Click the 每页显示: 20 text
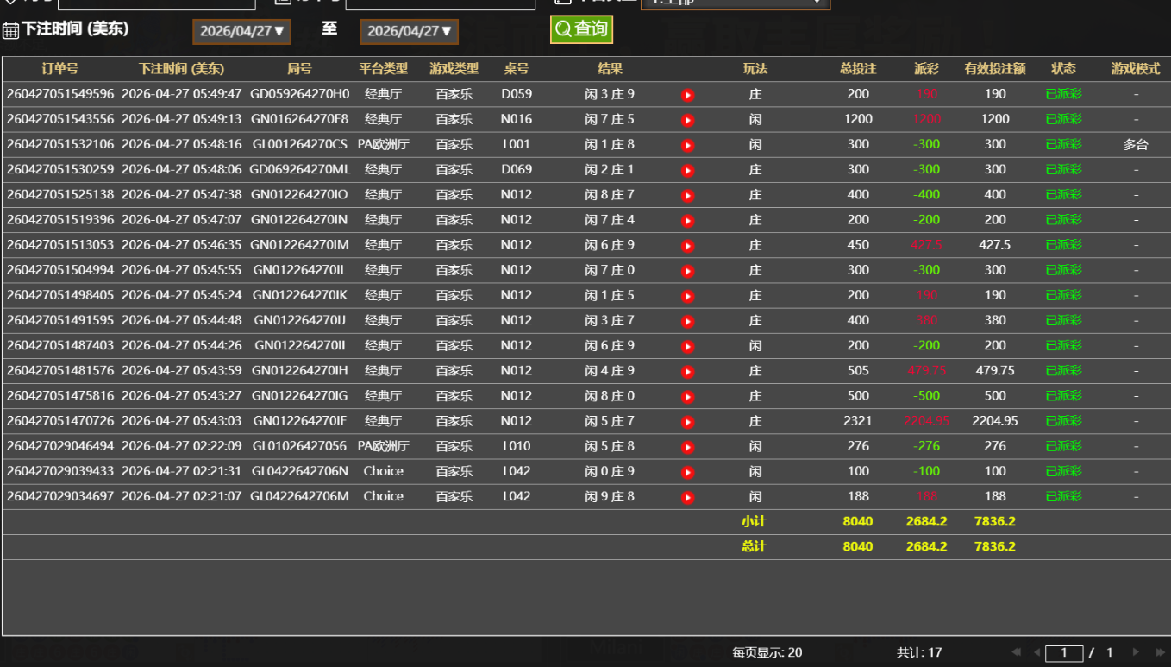Image resolution: width=1171 pixels, height=667 pixels. [767, 652]
